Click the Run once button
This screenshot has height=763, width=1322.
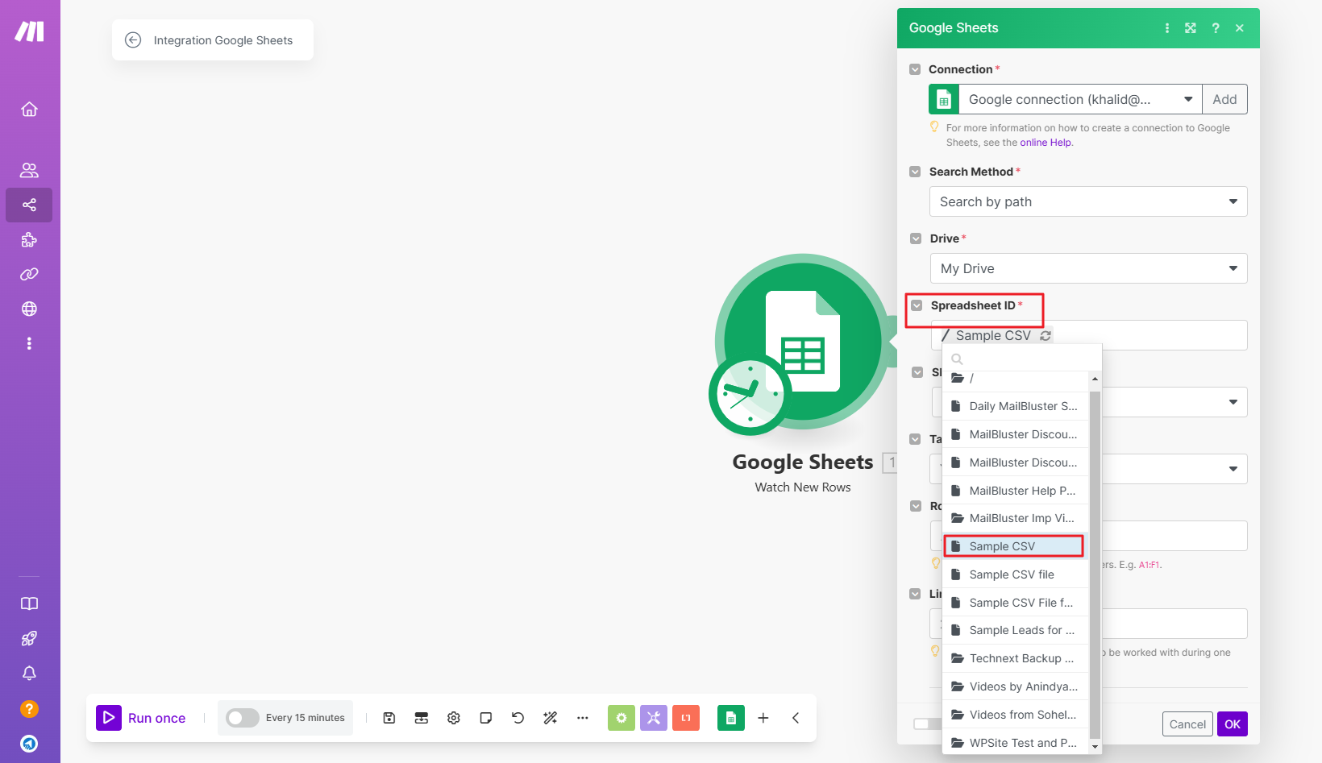tap(142, 718)
